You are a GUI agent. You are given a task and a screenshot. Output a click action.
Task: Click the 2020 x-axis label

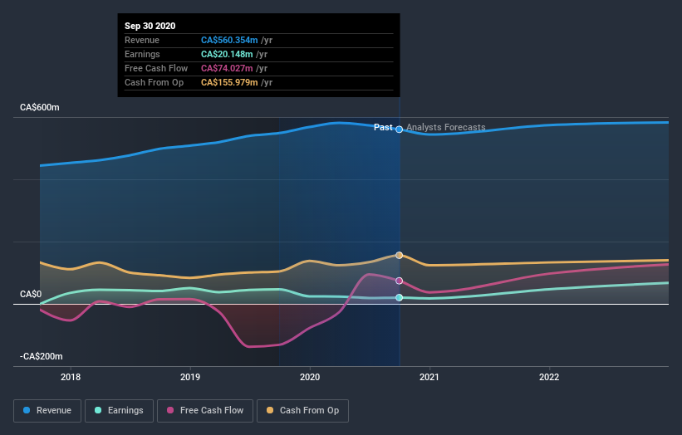point(310,377)
